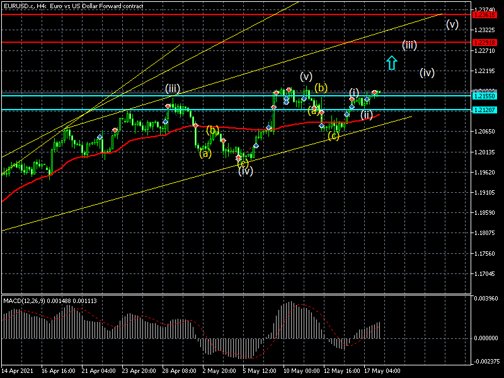Click the 1.22710 value on the price axis
504x378 pixels.
[484, 51]
